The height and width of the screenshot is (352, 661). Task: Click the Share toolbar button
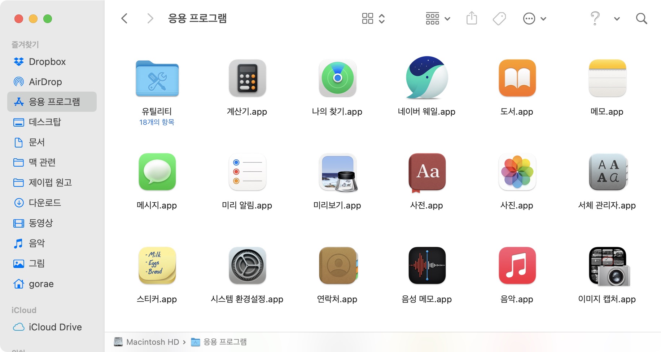coord(472,18)
